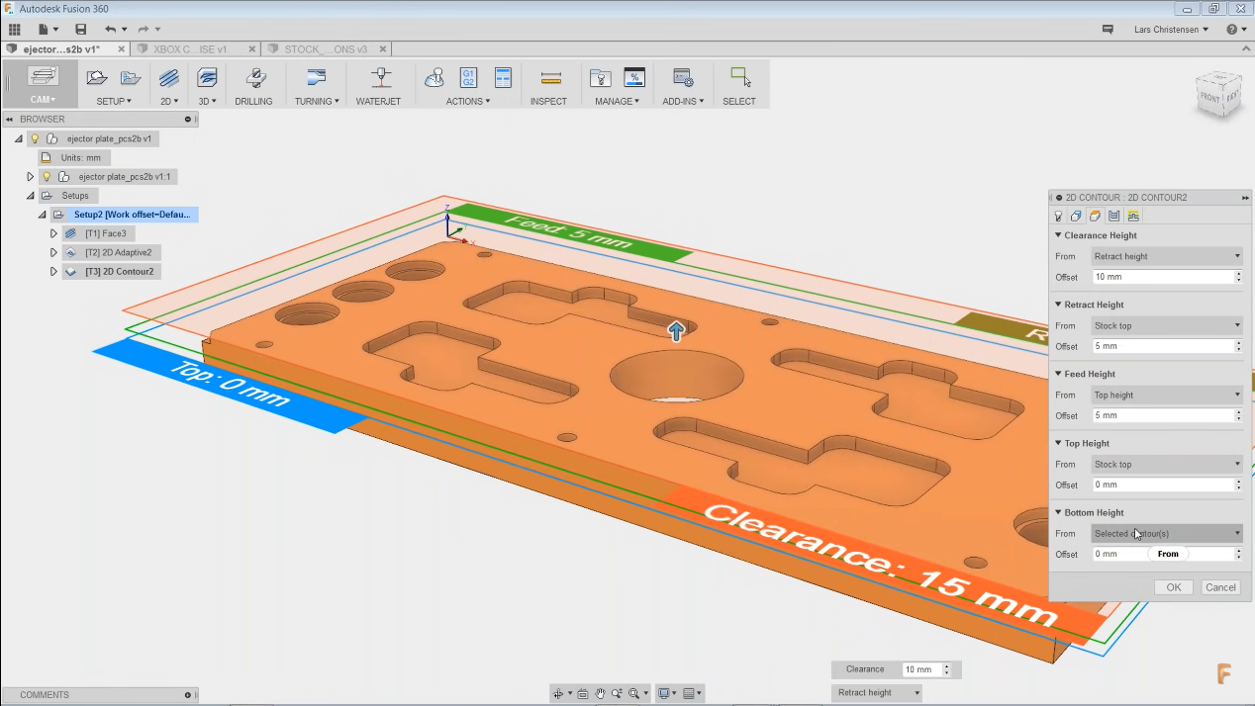1255x706 pixels.
Task: Activate the Orbit tool in the navigation bar
Action: pyautogui.click(x=560, y=693)
